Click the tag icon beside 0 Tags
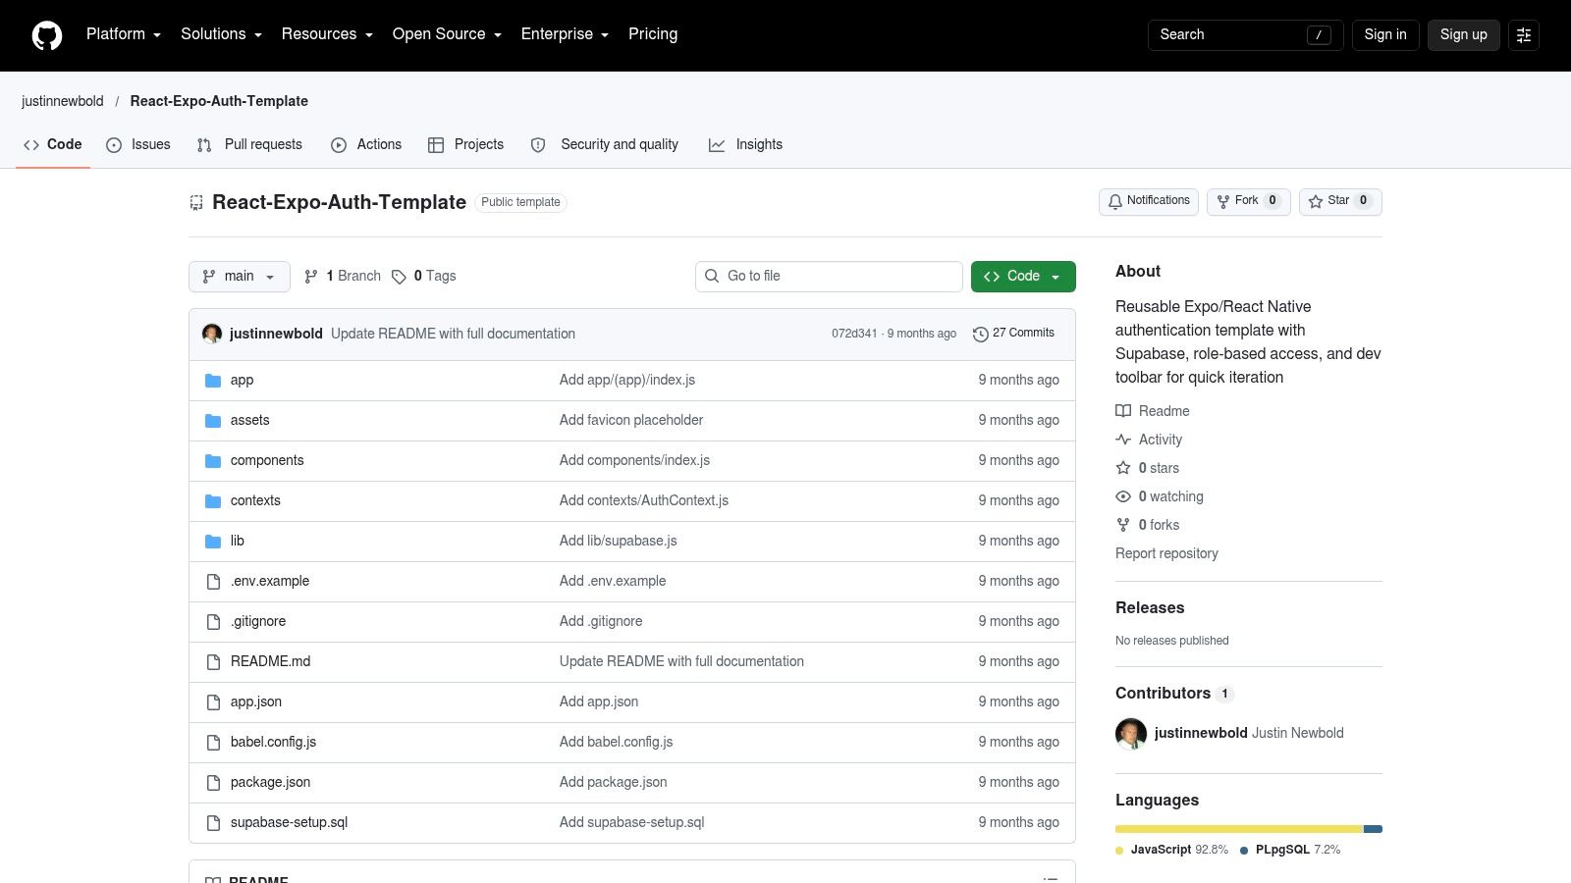The width and height of the screenshot is (1571, 883). pyautogui.click(x=399, y=277)
